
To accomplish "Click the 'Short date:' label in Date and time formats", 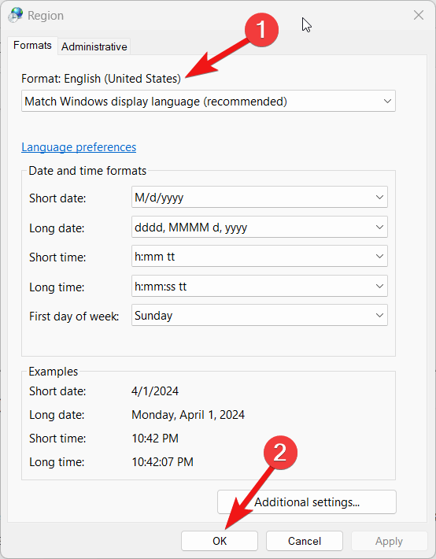I will (57, 198).
